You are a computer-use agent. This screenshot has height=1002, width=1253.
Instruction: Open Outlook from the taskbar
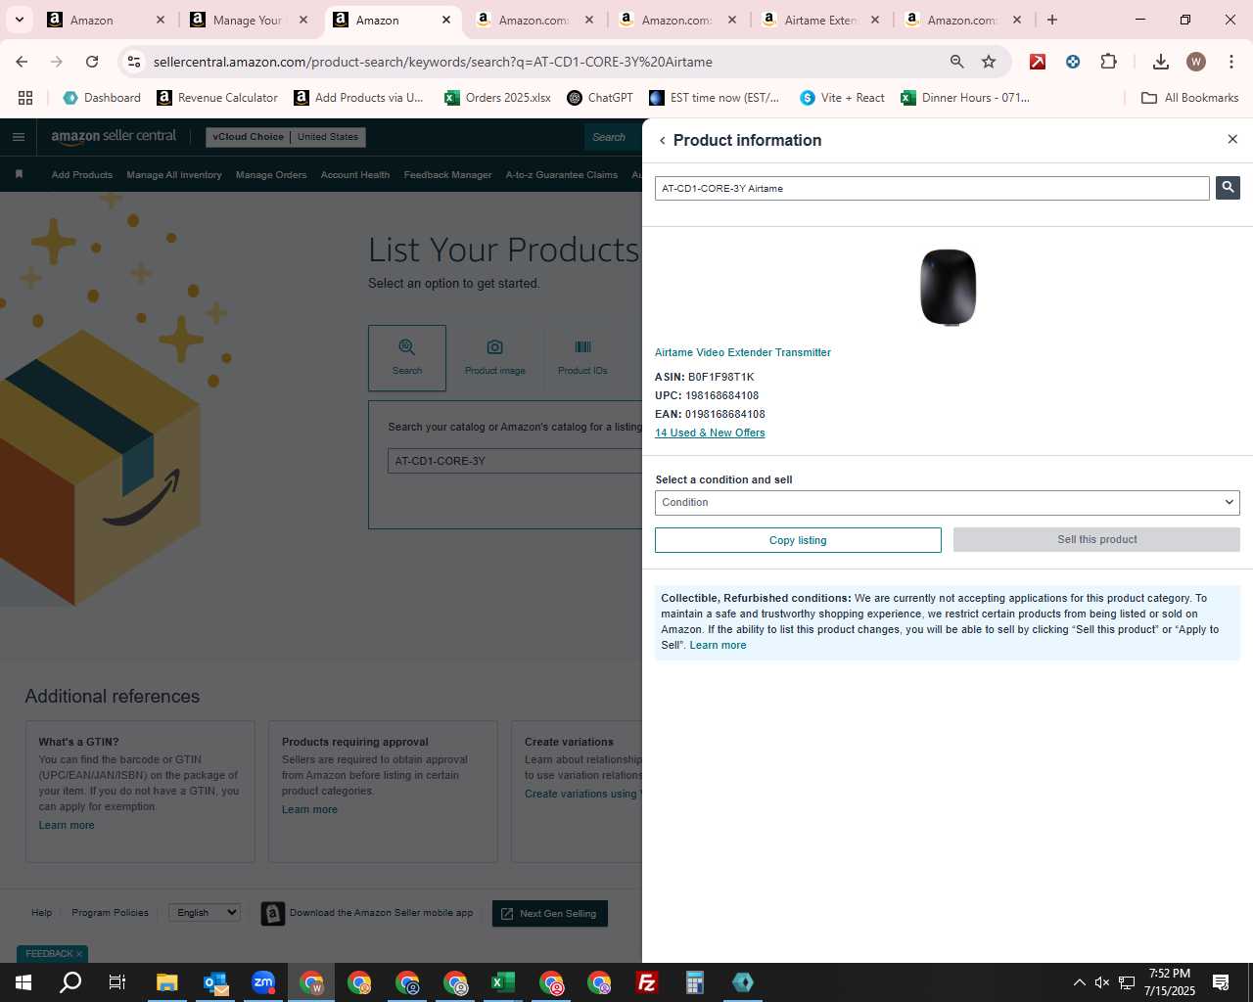215,982
